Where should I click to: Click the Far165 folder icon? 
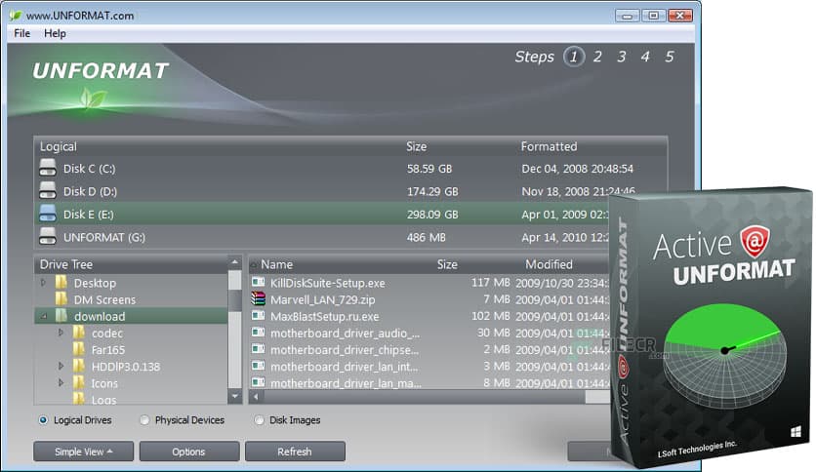tap(79, 349)
